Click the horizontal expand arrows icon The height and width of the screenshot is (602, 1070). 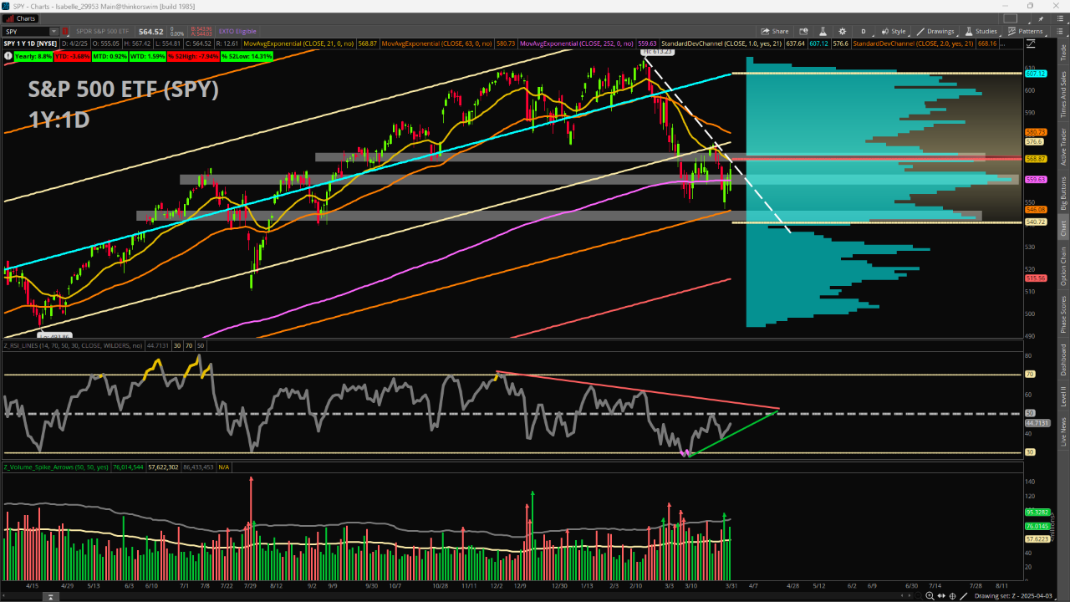[x=941, y=595]
